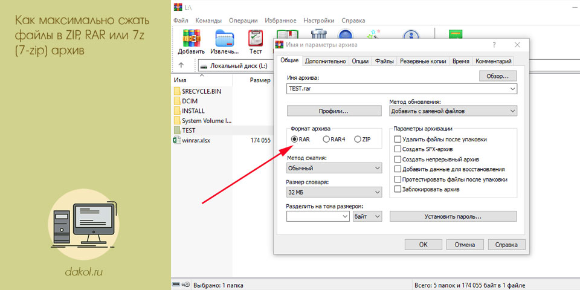Click the WinRAR icon in the dialog title bar
Viewport: 580px width, 290px height.
280,45
